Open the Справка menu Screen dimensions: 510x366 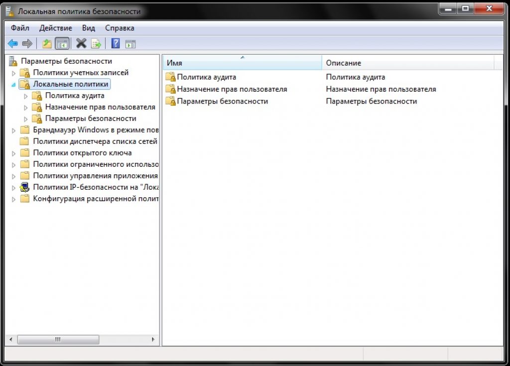(x=120, y=28)
